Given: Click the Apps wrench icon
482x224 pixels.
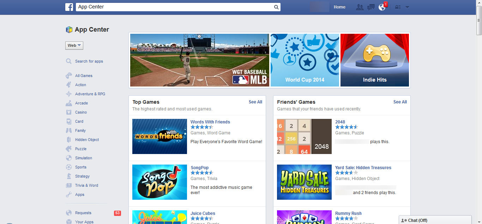Looking at the screenshot, I should (x=69, y=194).
